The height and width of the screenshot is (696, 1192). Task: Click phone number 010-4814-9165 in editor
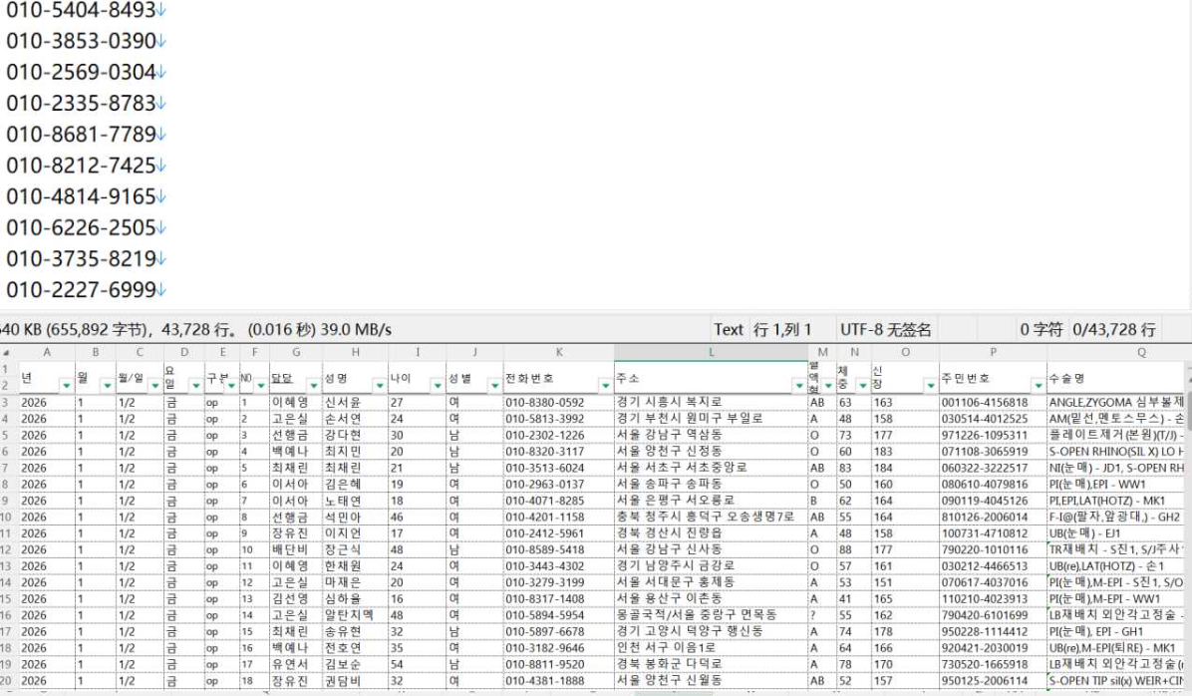82,197
